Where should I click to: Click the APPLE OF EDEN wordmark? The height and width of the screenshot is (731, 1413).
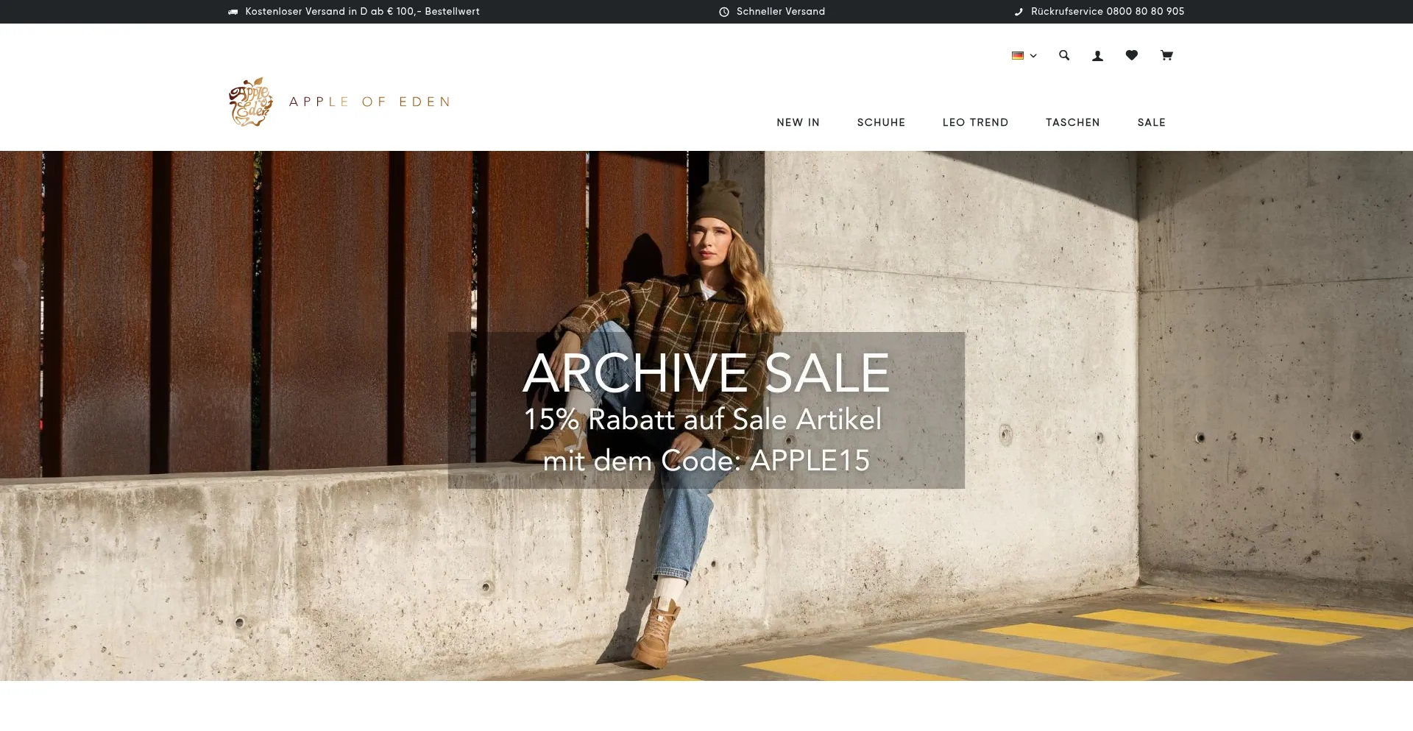pyautogui.click(x=369, y=102)
